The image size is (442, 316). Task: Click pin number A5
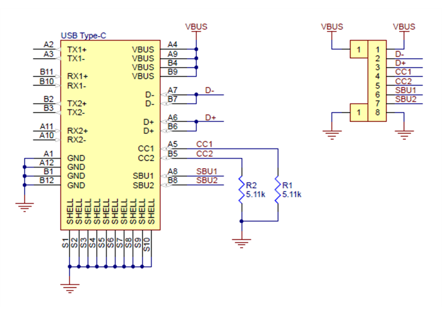click(172, 144)
